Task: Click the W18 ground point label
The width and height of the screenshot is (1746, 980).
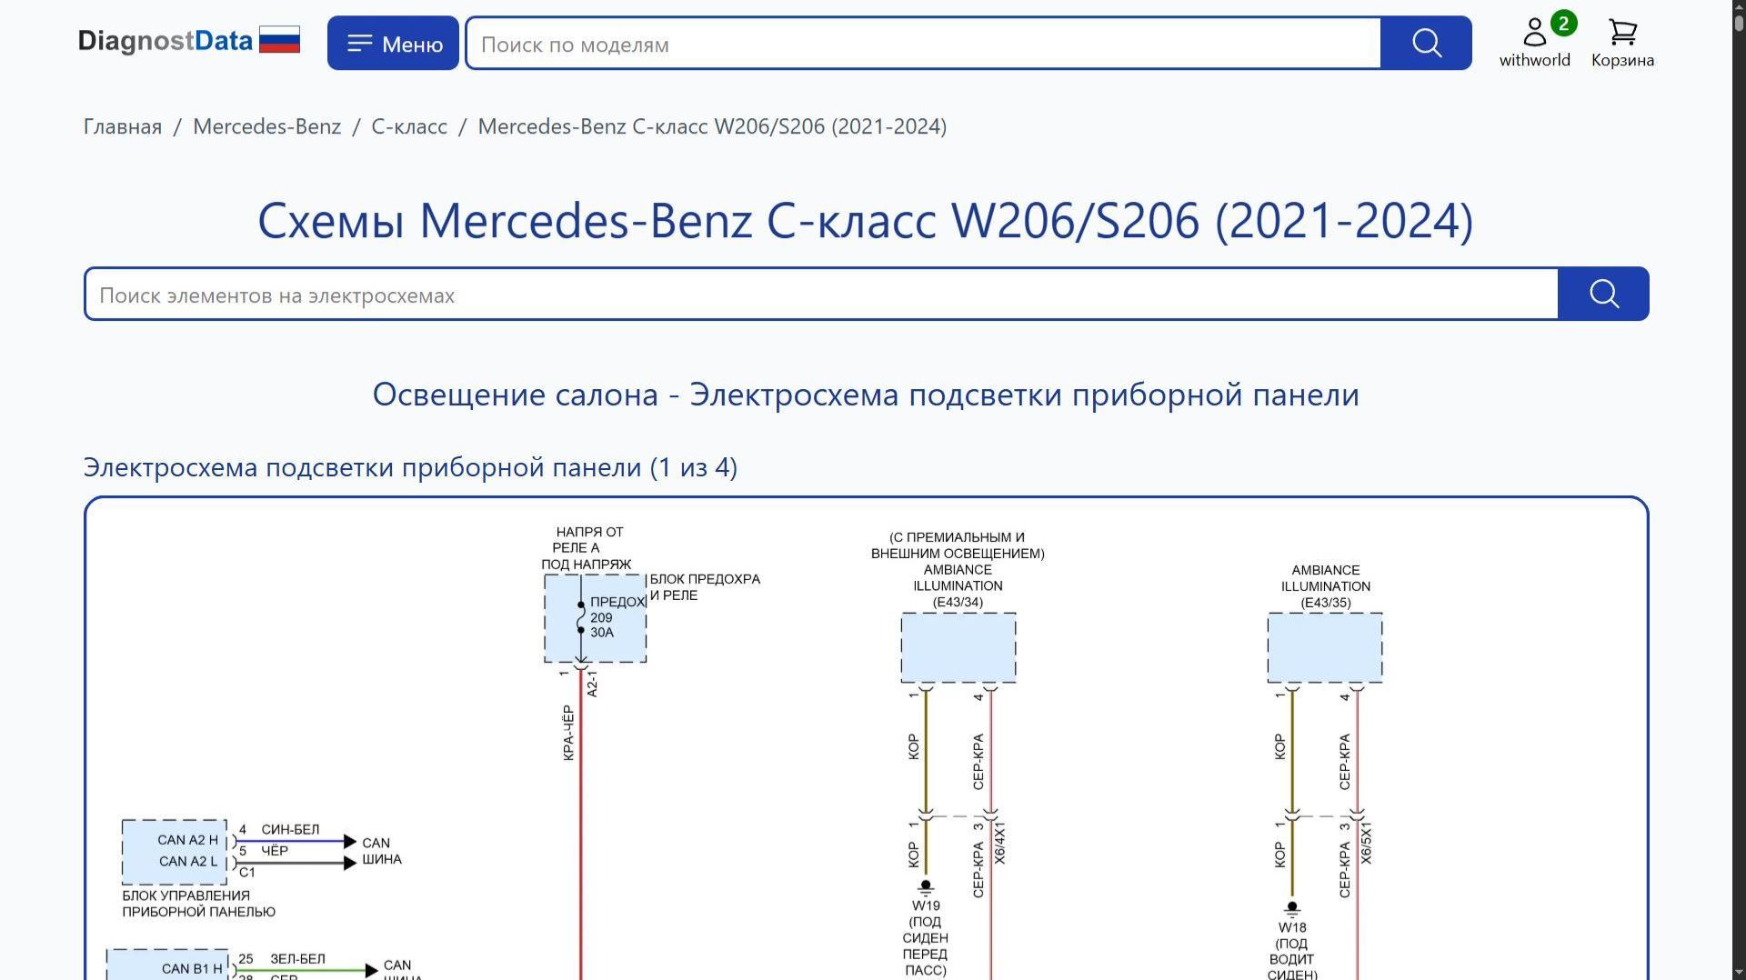Action: [1292, 928]
